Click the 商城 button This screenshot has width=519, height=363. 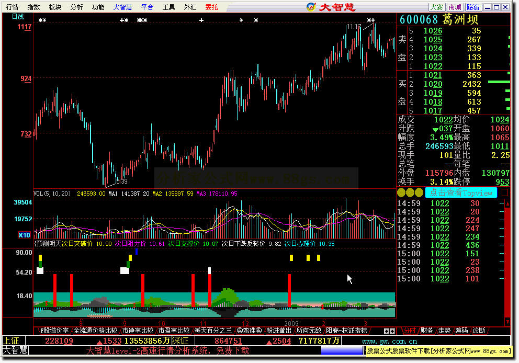point(455,7)
